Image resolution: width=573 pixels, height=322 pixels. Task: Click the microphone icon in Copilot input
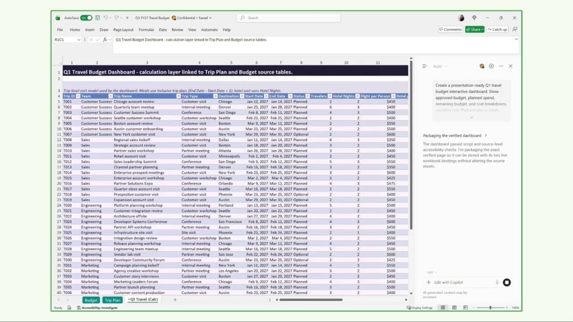[497, 282]
